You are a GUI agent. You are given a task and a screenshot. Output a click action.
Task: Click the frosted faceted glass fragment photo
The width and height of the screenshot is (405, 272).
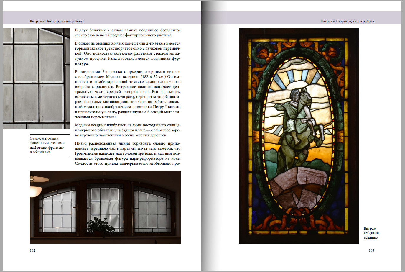click(x=36, y=78)
